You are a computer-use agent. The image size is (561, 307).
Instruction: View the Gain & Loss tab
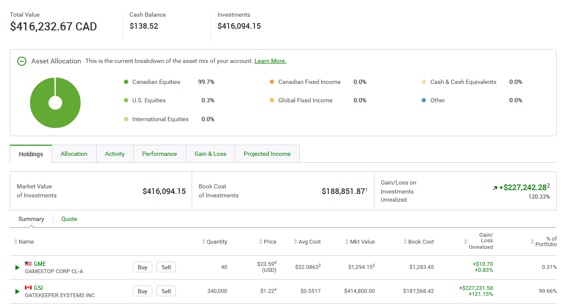(x=210, y=154)
